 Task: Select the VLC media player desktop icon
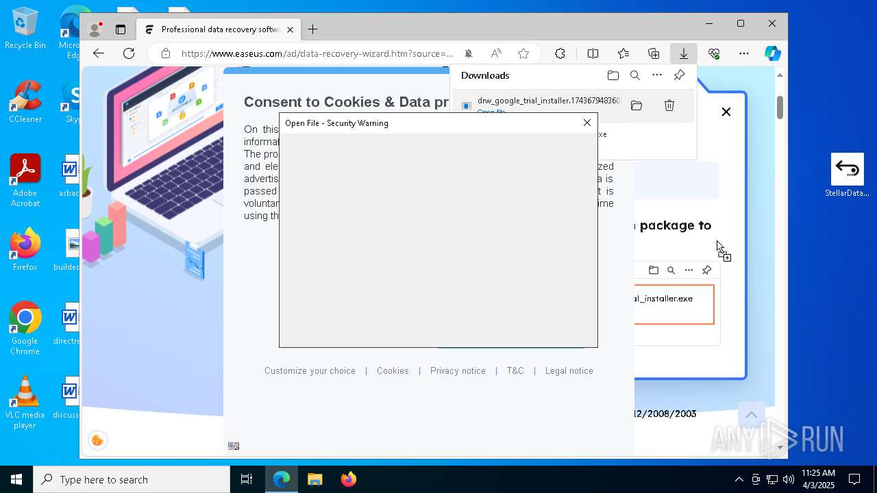[x=25, y=403]
